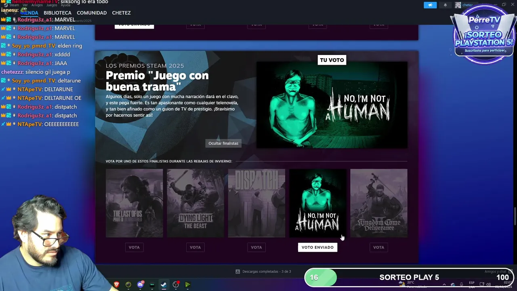
Task: Select The Last of Us Part II cover
Action: point(134,203)
